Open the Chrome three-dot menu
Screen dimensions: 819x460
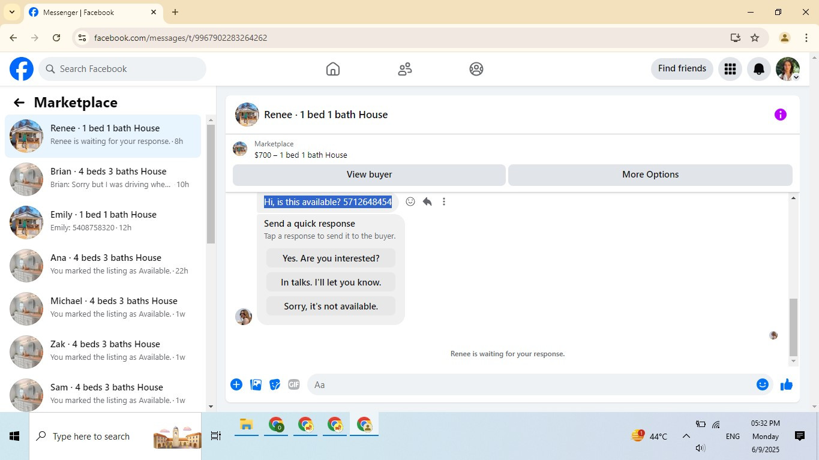tap(806, 38)
